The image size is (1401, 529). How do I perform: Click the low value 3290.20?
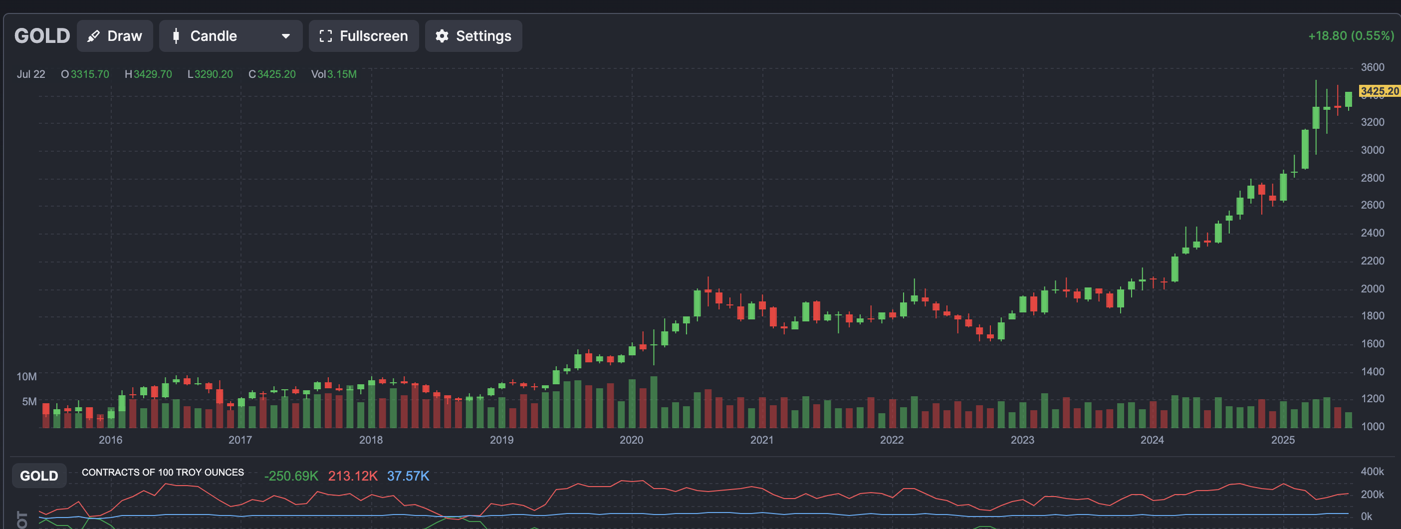coord(214,74)
